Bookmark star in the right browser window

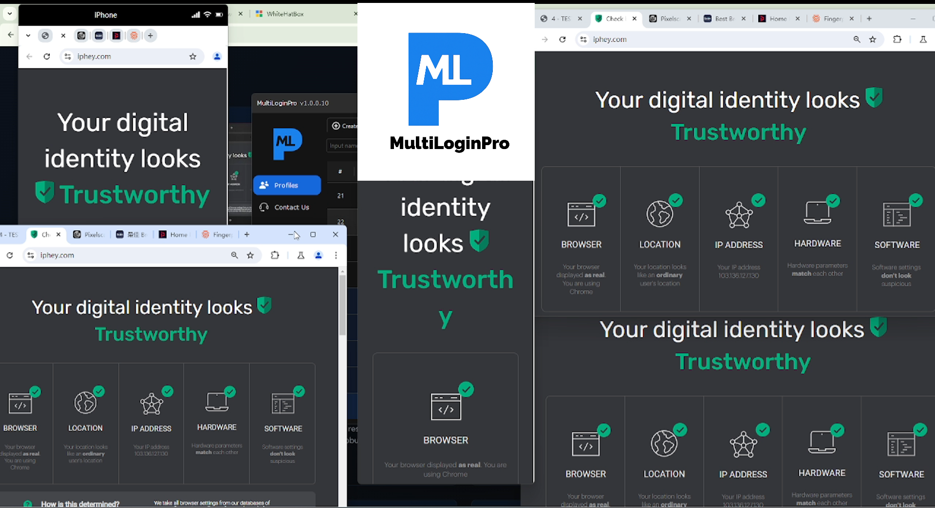tap(873, 39)
